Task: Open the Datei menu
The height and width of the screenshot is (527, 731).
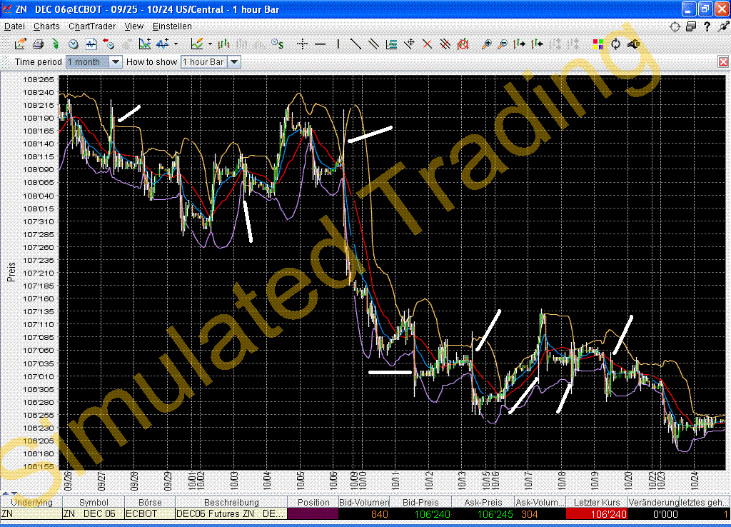Action: click(14, 26)
